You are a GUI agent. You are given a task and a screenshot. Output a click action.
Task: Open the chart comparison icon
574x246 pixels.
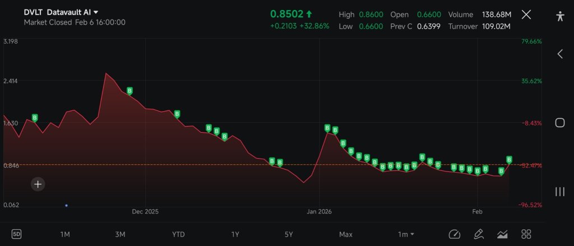pos(502,234)
